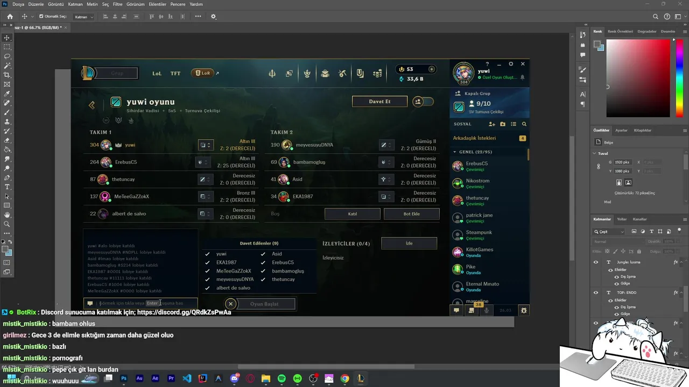This screenshot has height=387, width=689.
Task: Click the canvas width field 1920 pks
Action: click(624, 162)
